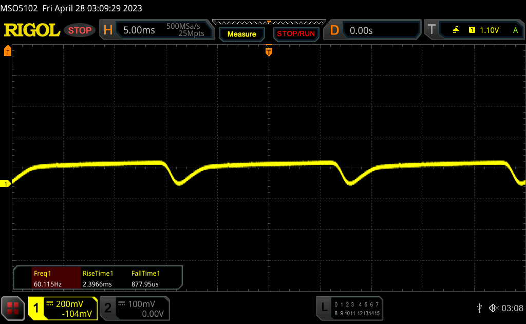Open the red function navigation grid icon
Screen dimensions: 526x324
(x=13, y=308)
